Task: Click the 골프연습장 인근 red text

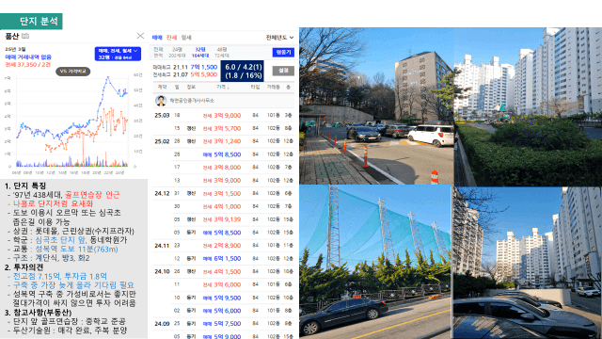Action: (x=92, y=195)
